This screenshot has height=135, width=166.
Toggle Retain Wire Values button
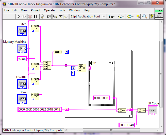pos(49,16)
